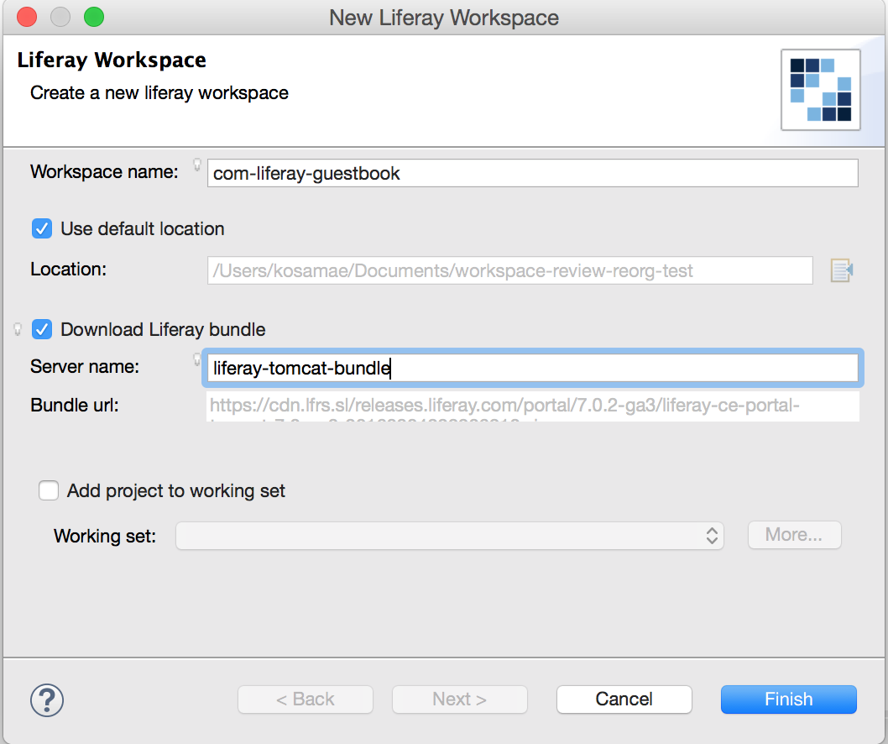This screenshot has height=744, width=888.
Task: Uncheck Use default location checkbox
Action: 42,228
